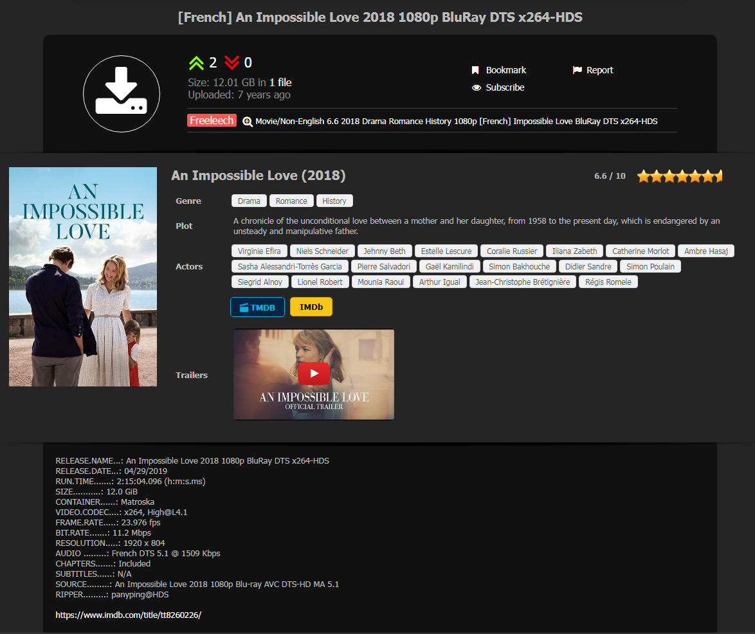Click actor tag Ambre Hasaj
Screen dimensions: 755x634
pos(706,251)
